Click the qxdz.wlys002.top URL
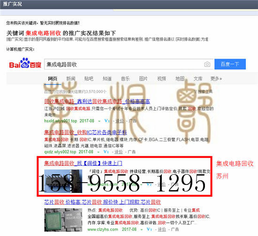Image resolution: width=258 pixels, height=236 pixels. click(60, 152)
